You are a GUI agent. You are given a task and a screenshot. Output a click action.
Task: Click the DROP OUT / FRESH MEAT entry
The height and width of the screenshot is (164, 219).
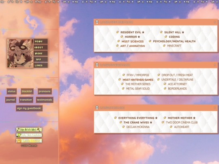(x=177, y=75)
